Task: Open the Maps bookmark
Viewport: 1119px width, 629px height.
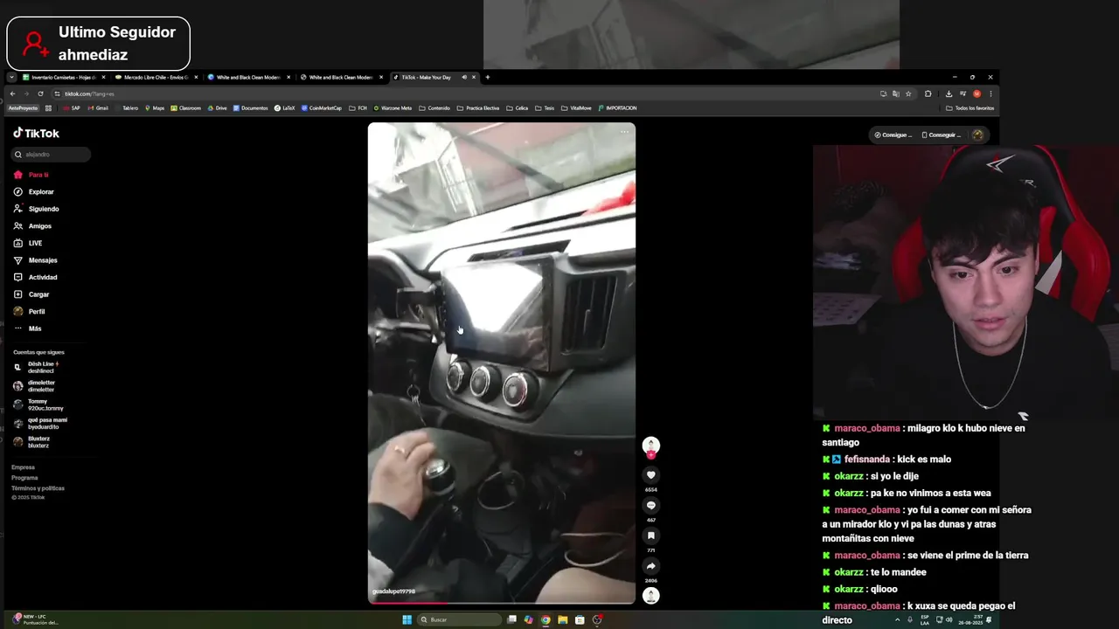Action: 154,108
